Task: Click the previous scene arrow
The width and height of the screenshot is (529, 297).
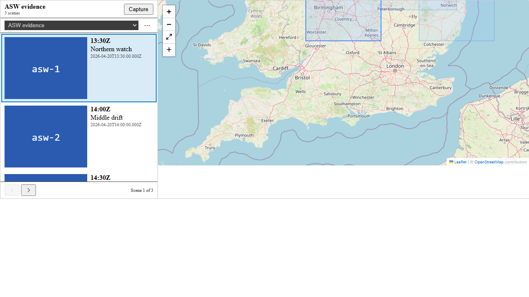Action: (12, 190)
